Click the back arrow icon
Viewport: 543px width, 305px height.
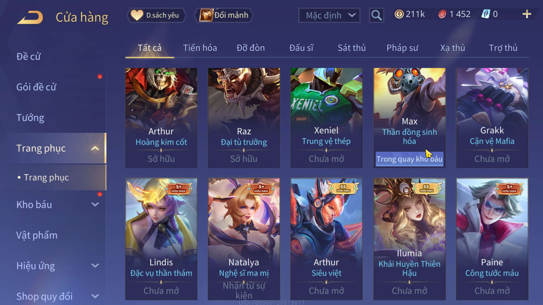click(x=30, y=17)
